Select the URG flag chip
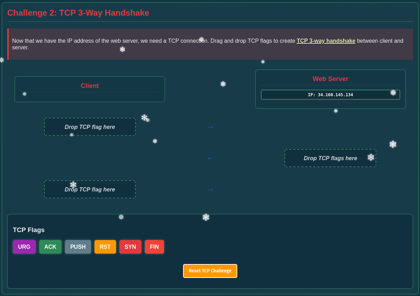Screen dimensions: 420x296 pos(24,247)
